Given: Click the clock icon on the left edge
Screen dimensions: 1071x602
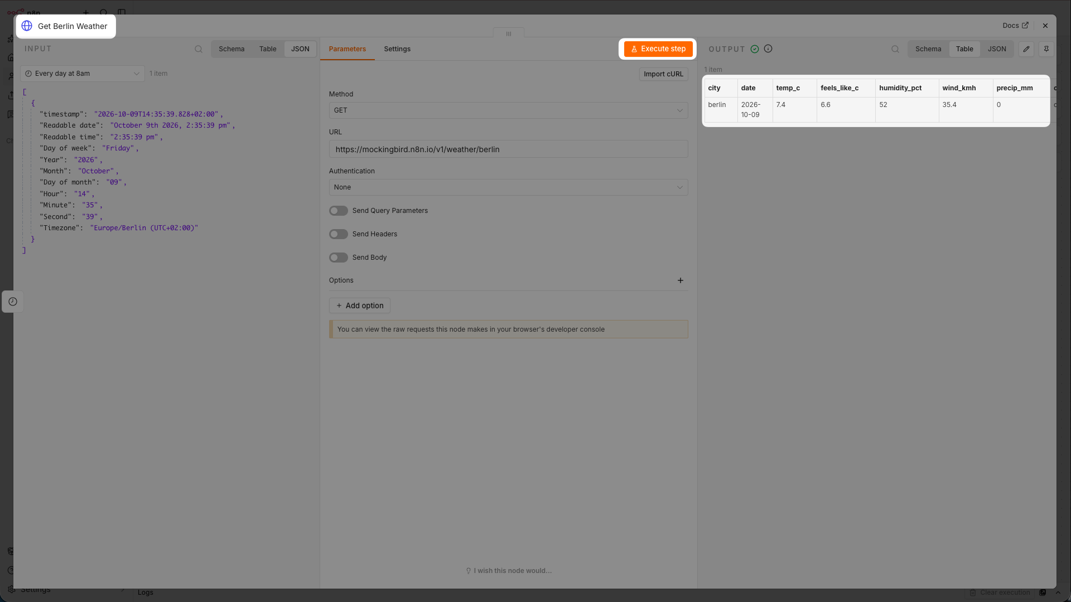Looking at the screenshot, I should 13,302.
